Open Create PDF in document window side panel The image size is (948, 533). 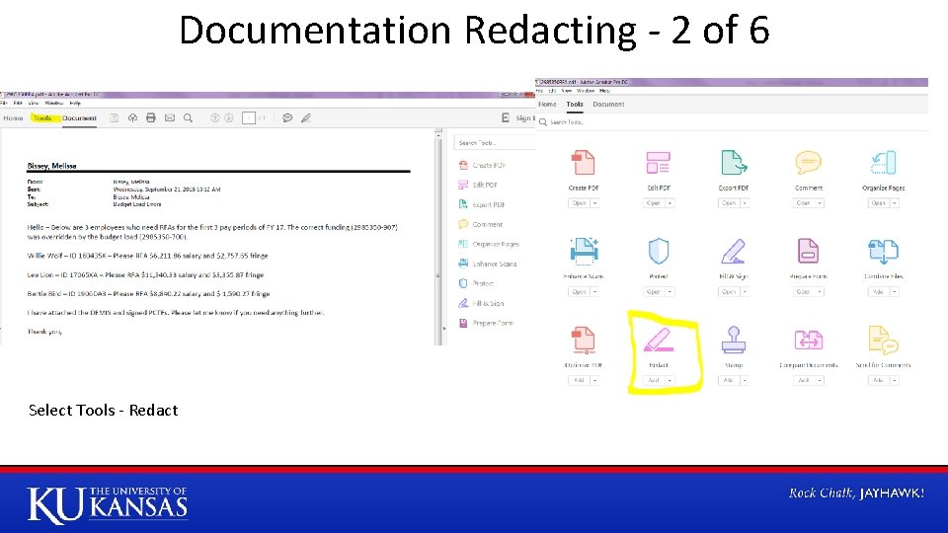click(482, 165)
